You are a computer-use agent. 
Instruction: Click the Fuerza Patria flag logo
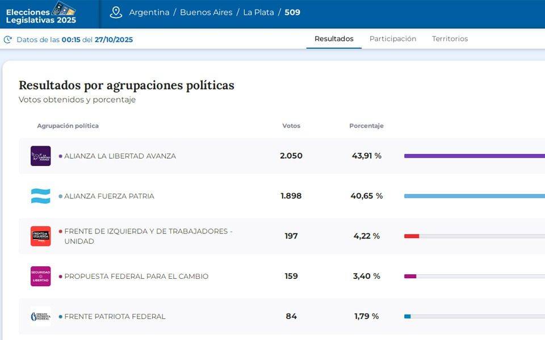[x=40, y=196]
